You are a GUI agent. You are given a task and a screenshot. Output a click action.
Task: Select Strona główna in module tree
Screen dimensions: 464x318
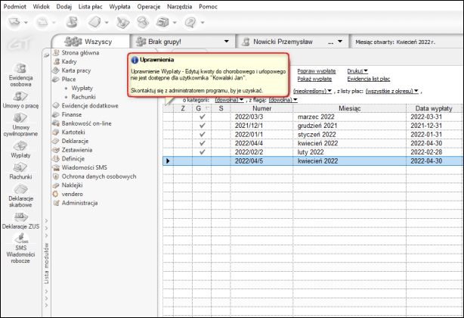coord(80,53)
